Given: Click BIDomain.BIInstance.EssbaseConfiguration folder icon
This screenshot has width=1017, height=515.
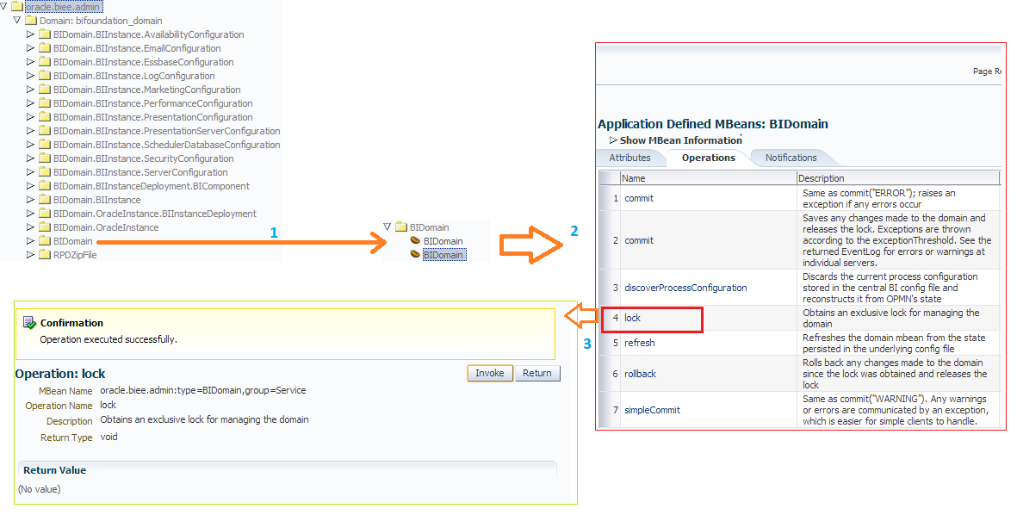Looking at the screenshot, I should (x=44, y=62).
